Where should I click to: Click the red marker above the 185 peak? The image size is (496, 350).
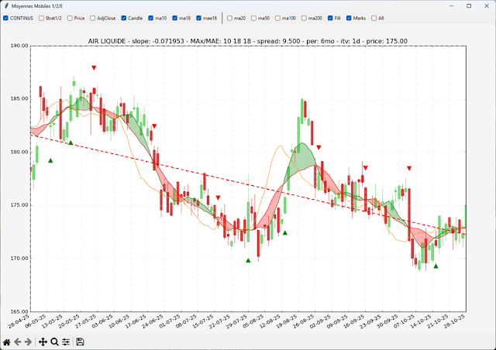coord(94,68)
